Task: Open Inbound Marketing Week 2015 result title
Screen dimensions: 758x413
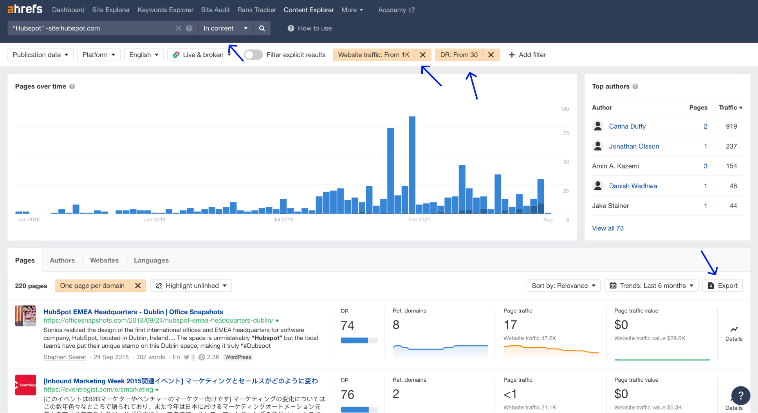Action: pyautogui.click(x=180, y=381)
